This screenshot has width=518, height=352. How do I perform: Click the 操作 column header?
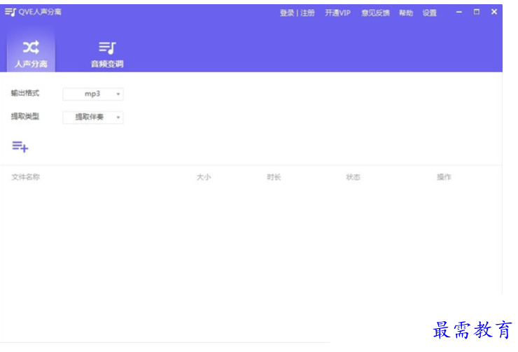444,177
